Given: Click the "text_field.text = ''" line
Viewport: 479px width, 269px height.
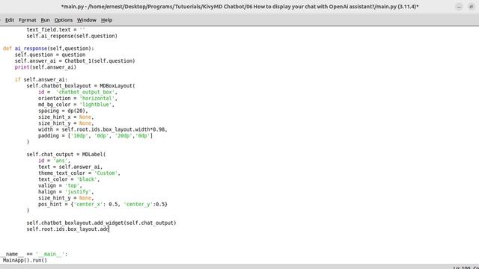Looking at the screenshot, I should point(55,30).
